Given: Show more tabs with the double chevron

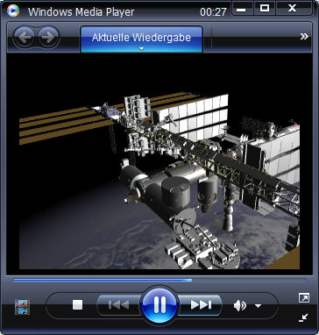Looking at the screenshot, I should pyautogui.click(x=304, y=36).
